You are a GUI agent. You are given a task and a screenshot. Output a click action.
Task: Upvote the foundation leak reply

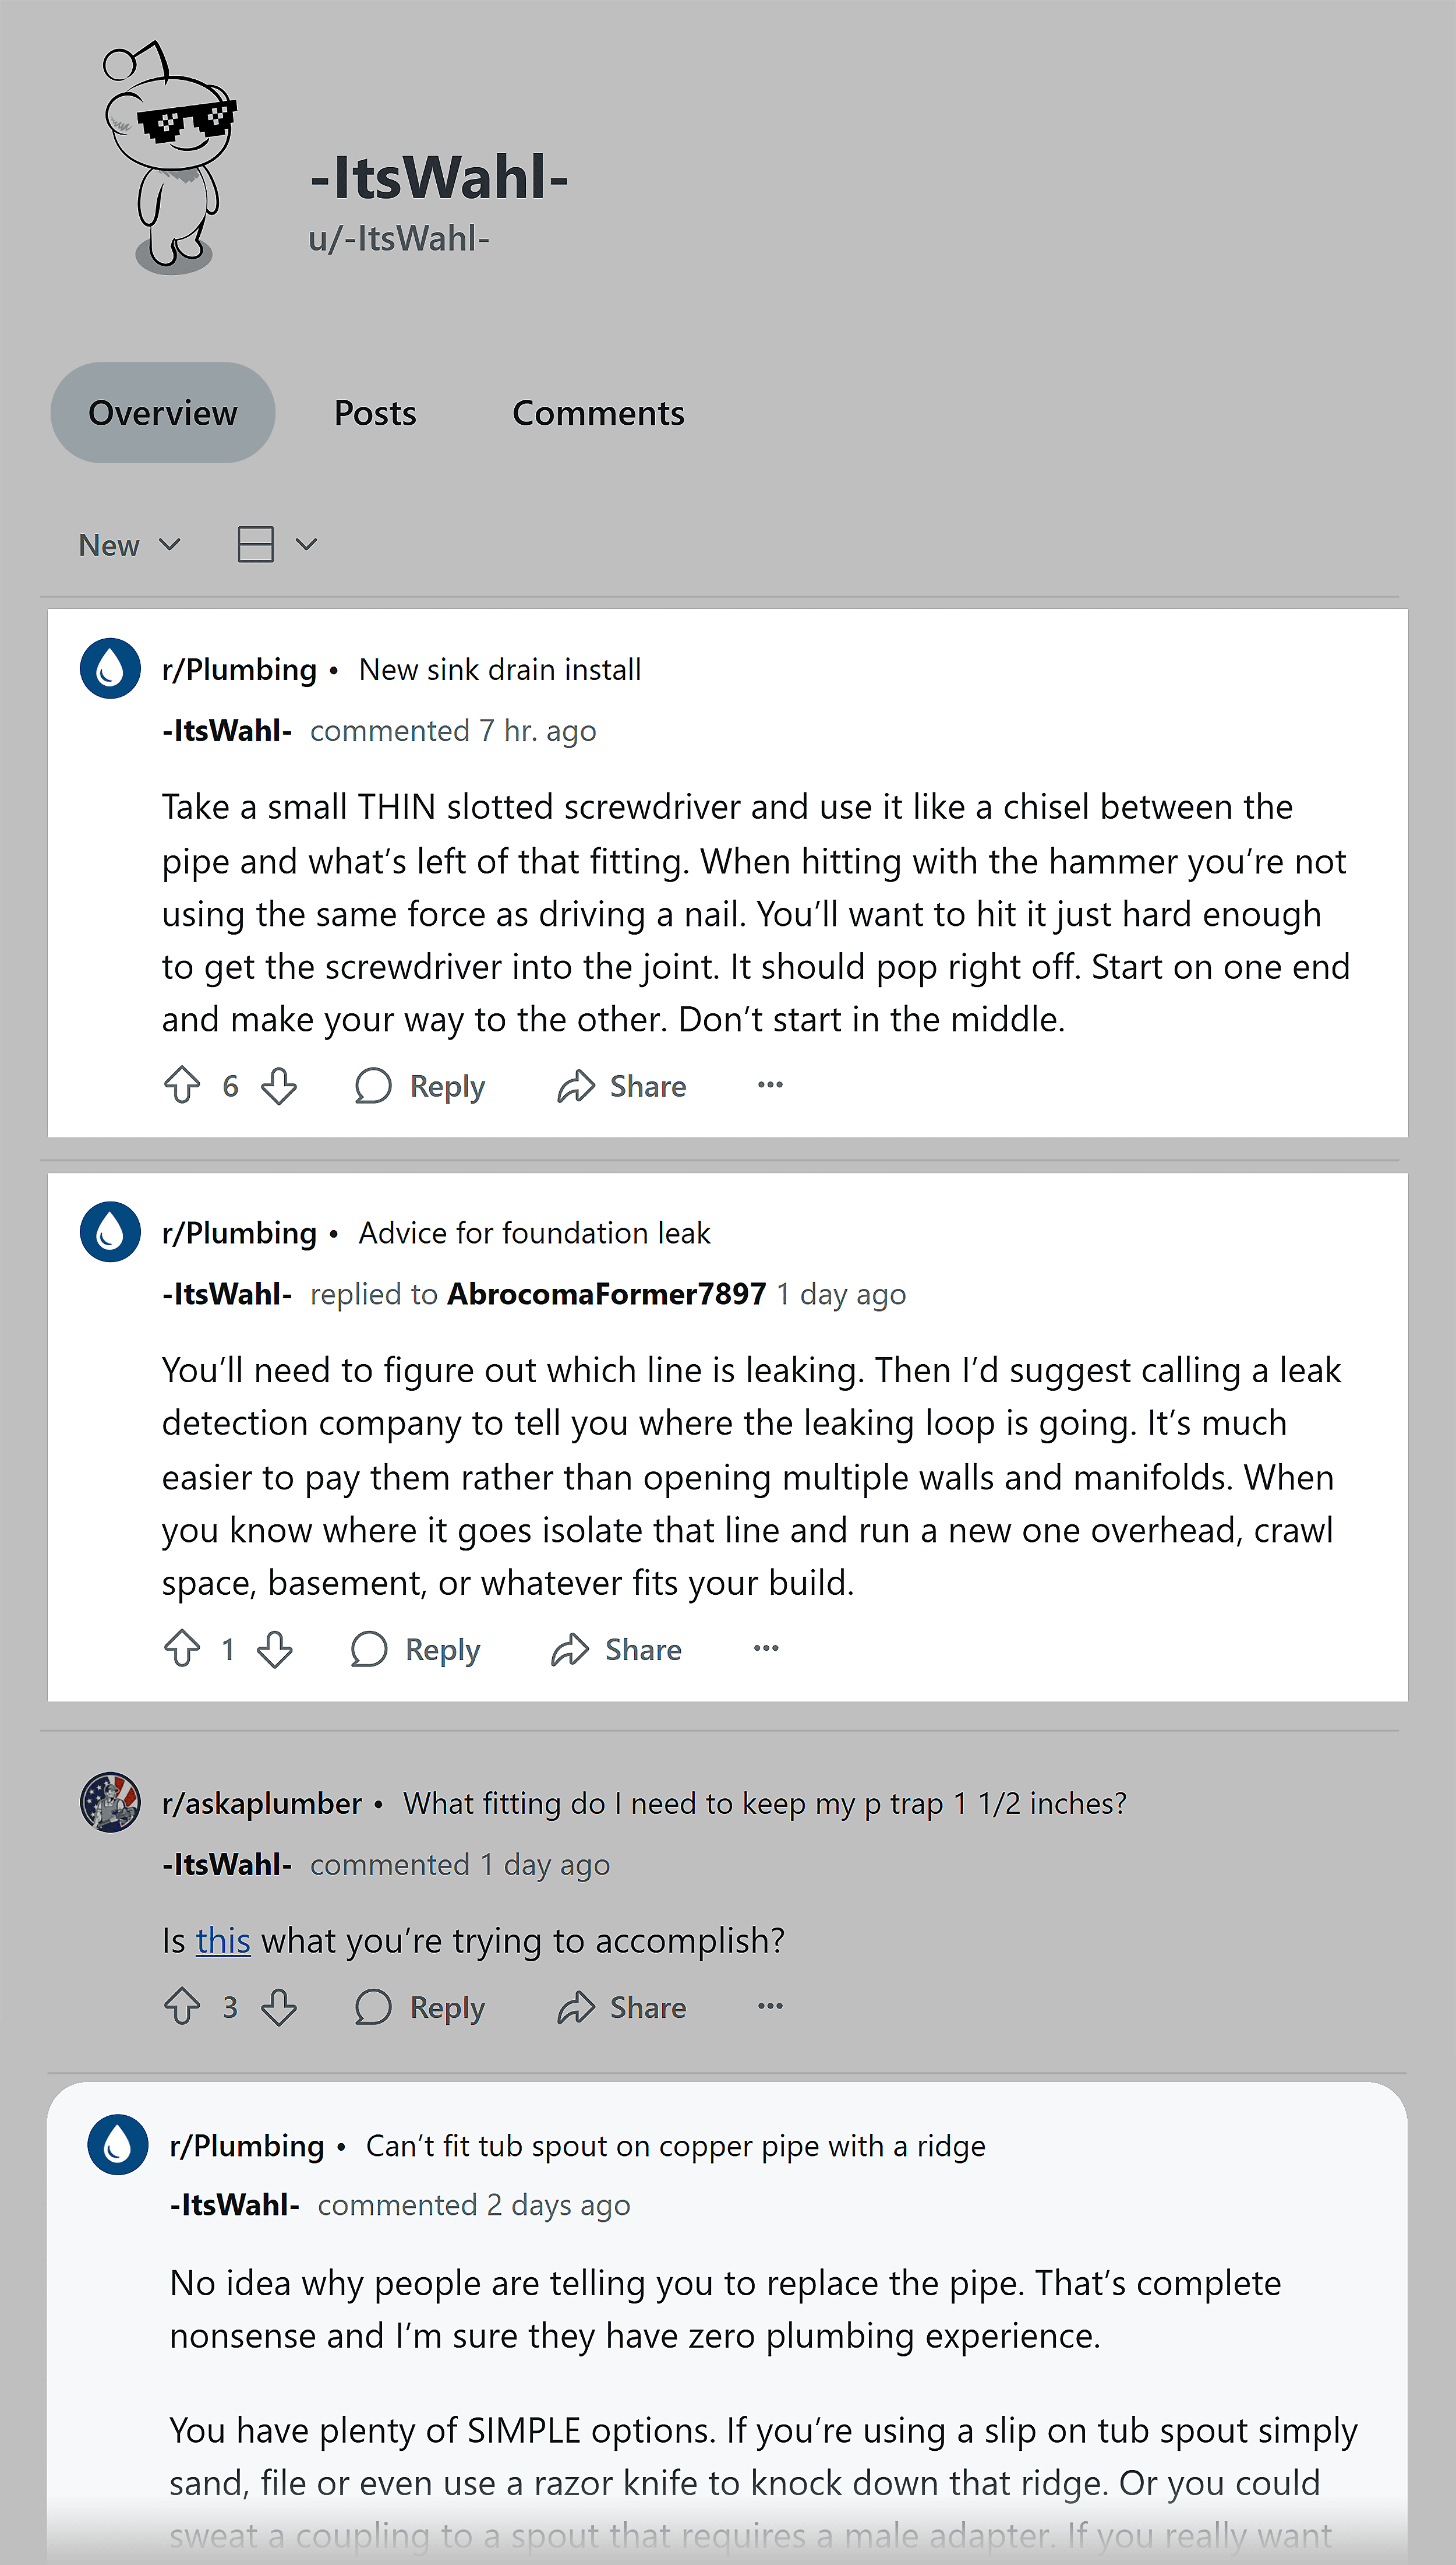pos(182,1648)
